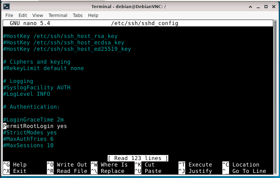Click the ^U Paste shortcut
Screen dimensions: 280x178
pos(148,171)
